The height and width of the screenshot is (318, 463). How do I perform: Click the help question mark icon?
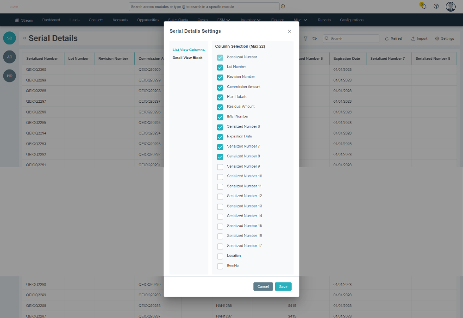(x=436, y=6)
